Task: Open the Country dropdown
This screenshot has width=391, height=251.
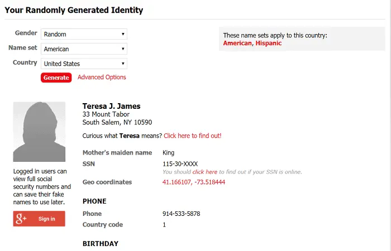Action: click(x=84, y=64)
